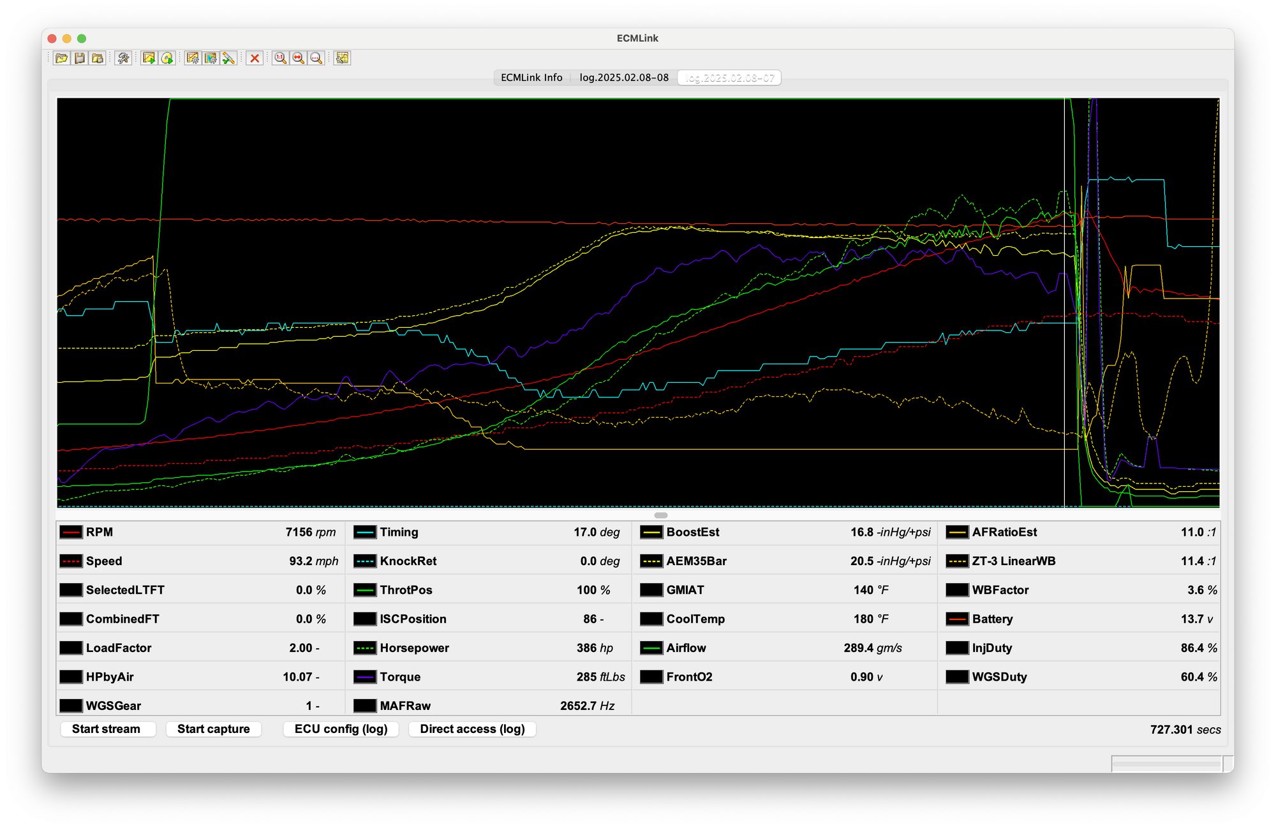Click the RPM red color swatch
This screenshot has height=828, width=1276.
point(71,532)
